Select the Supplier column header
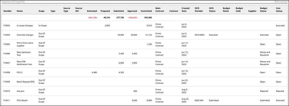289x106 pixels. point(252,11)
